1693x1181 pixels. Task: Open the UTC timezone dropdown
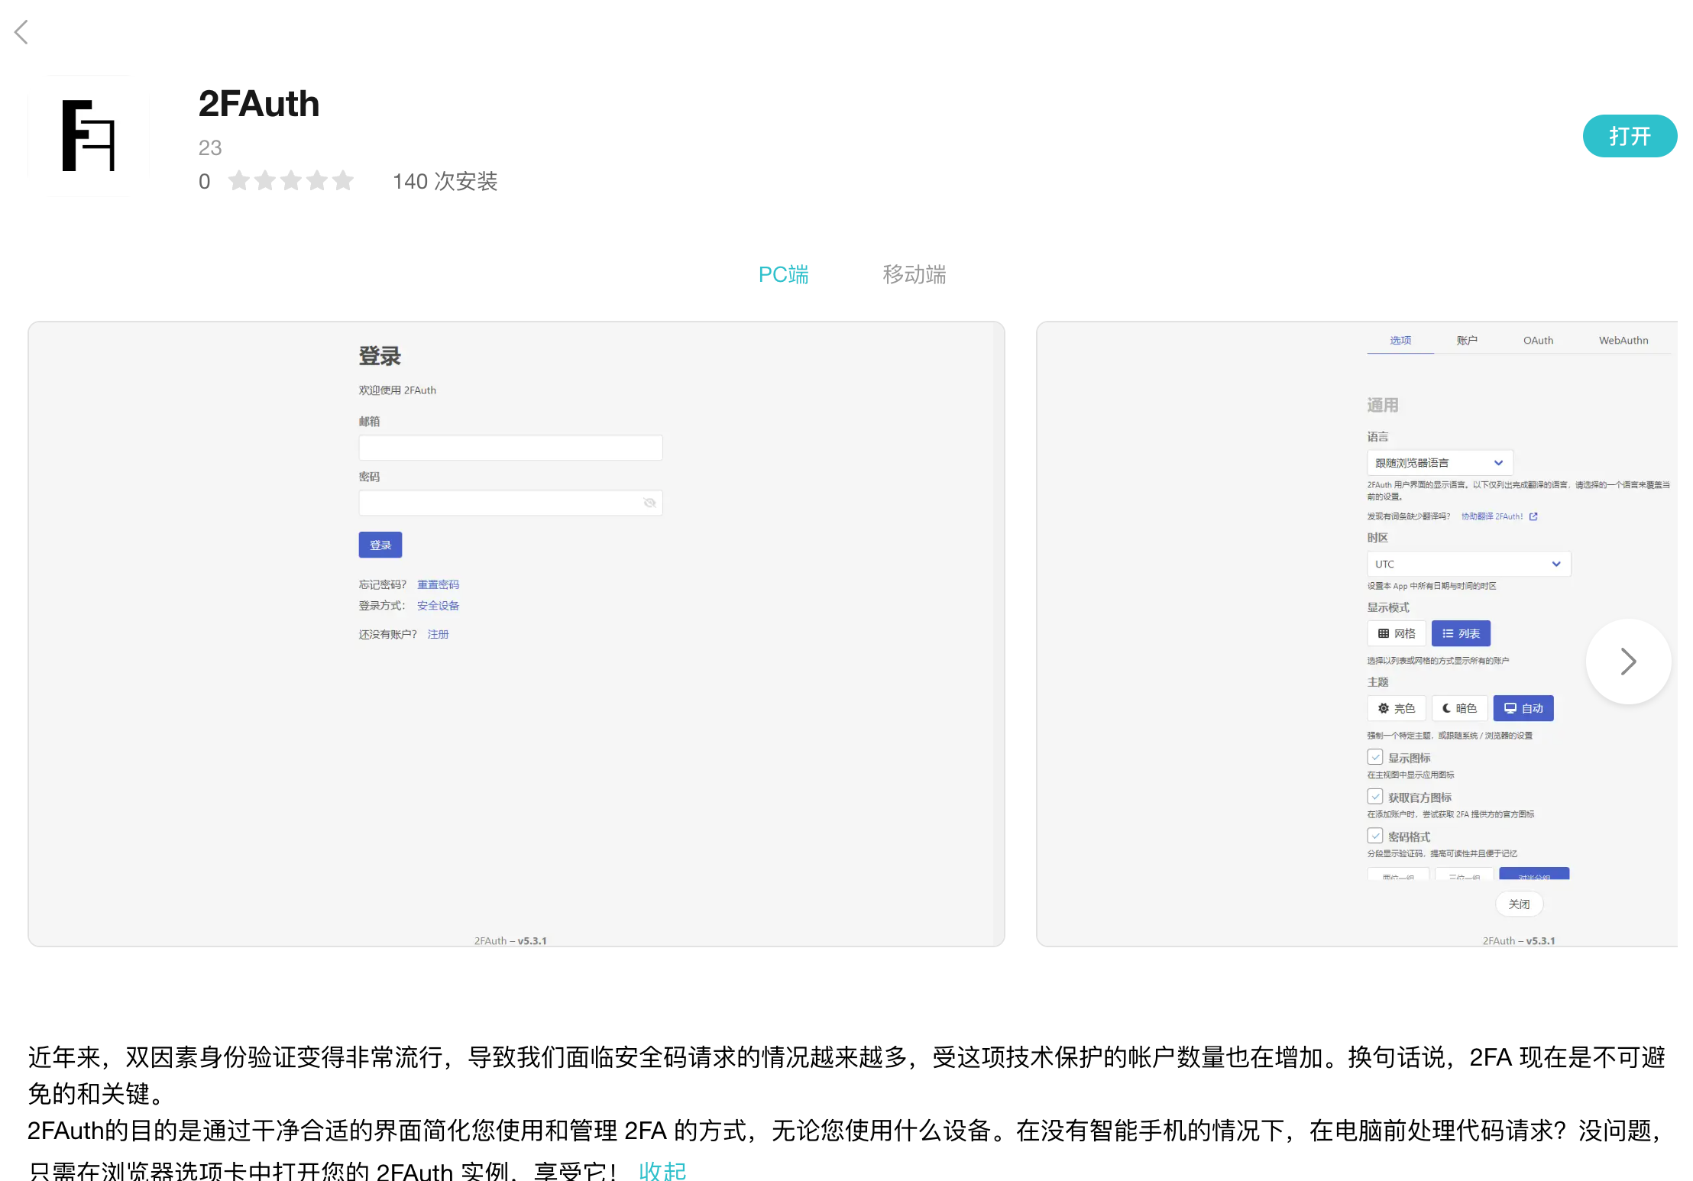1468,564
